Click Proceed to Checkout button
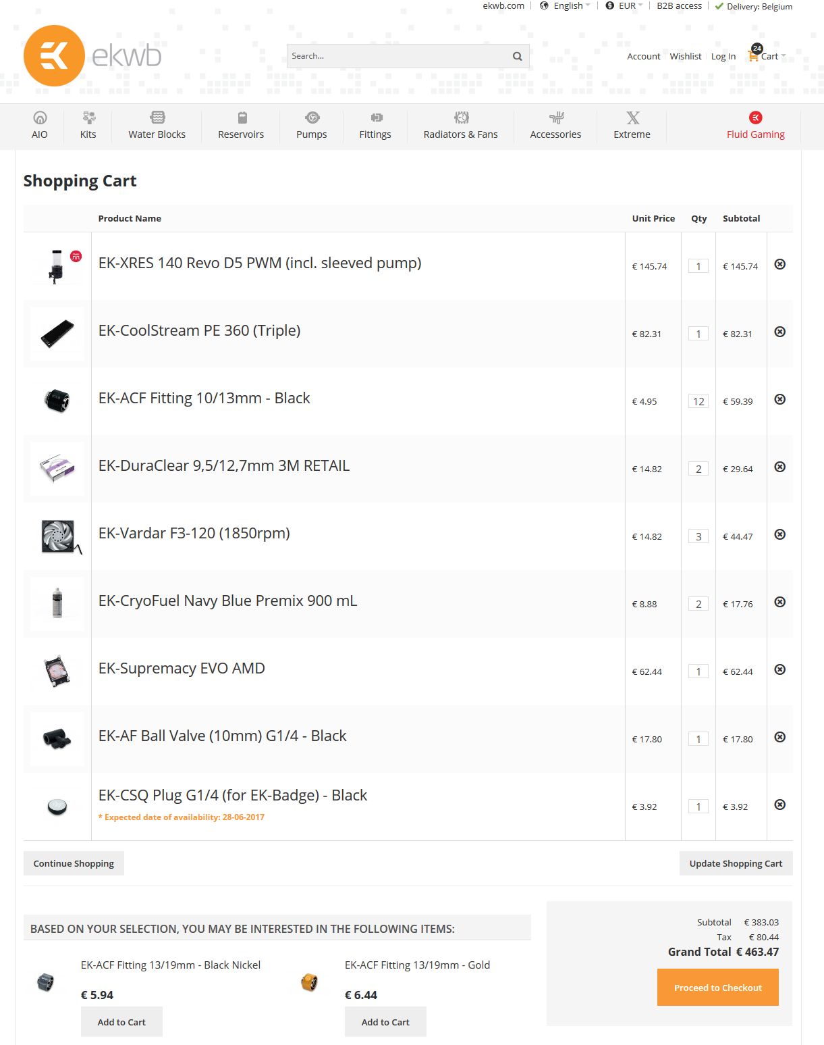This screenshot has height=1045, width=824. coord(717,988)
